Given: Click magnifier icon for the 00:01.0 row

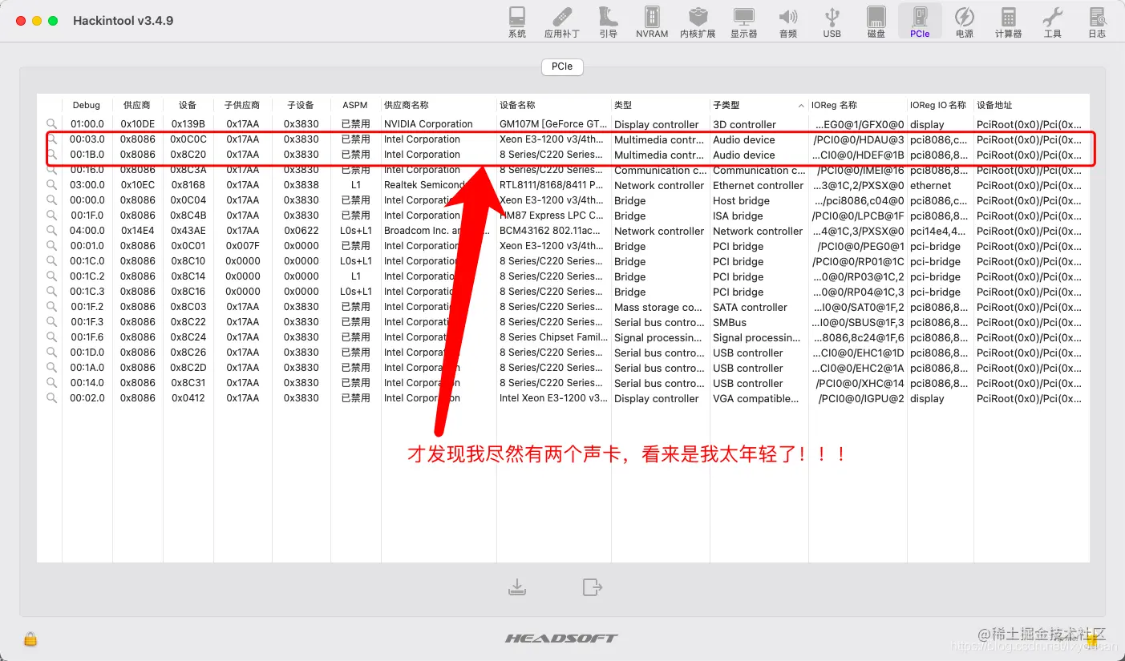Looking at the screenshot, I should [x=52, y=245].
